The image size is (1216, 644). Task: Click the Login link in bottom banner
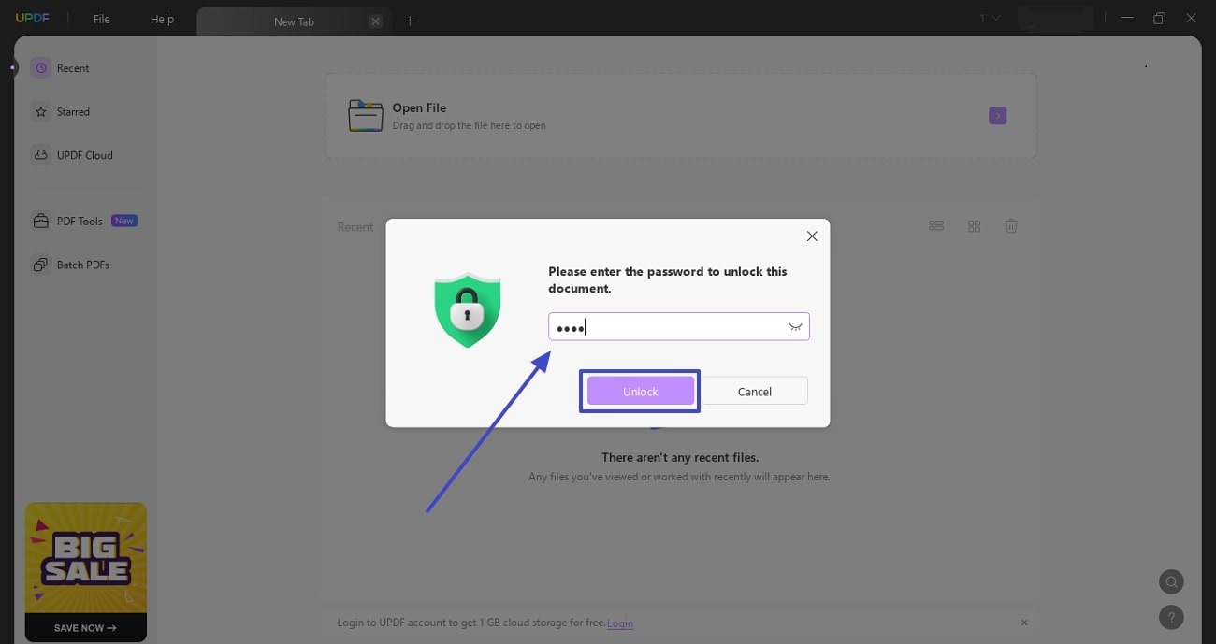click(x=620, y=623)
